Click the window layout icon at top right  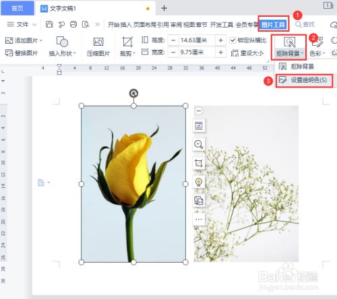(328, 5)
